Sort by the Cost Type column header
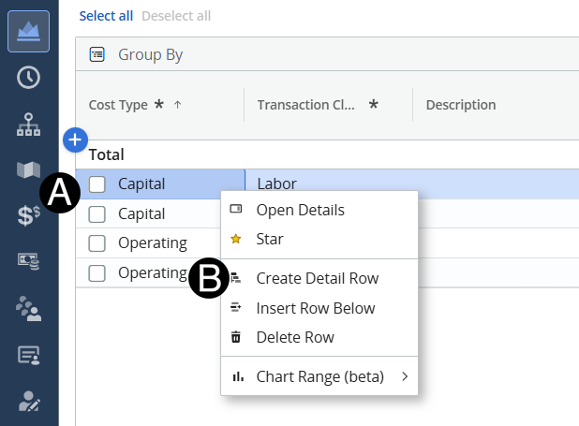The image size is (579, 426). [x=118, y=105]
